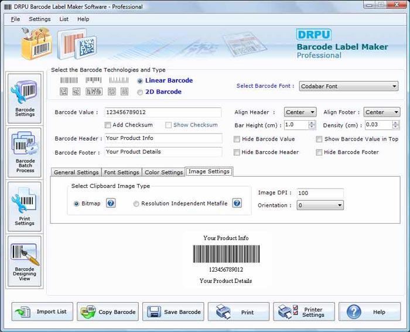The width and height of the screenshot is (410, 332).
Task: Open Barcode Settings in the sidebar
Action: (x=25, y=98)
